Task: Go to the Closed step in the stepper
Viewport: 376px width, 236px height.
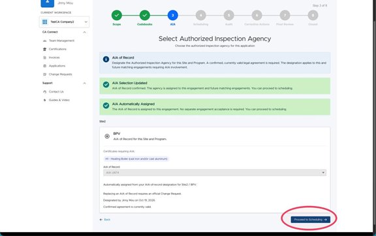Action: click(313, 16)
